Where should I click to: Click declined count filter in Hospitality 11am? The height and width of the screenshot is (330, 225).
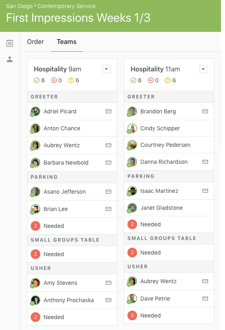point(153,80)
